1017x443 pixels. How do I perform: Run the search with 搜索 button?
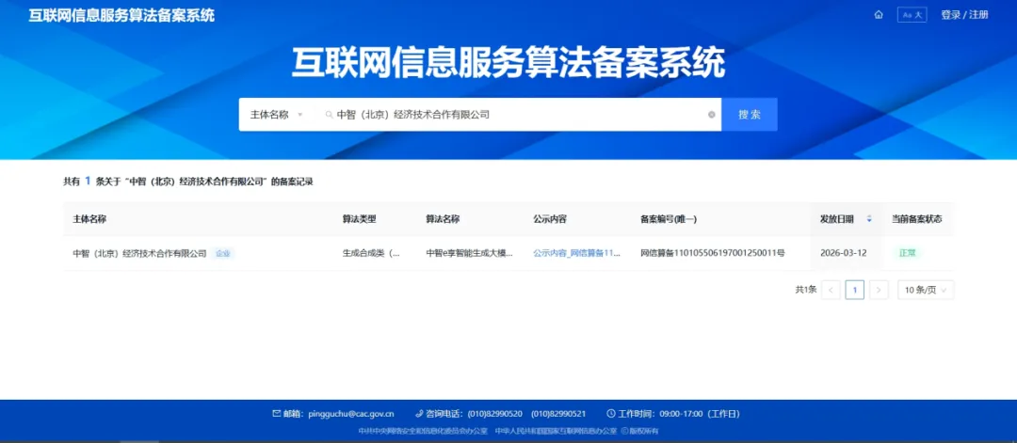750,115
